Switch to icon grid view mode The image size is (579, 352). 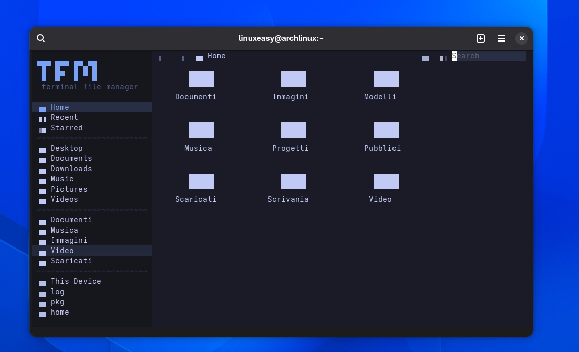[x=425, y=58]
